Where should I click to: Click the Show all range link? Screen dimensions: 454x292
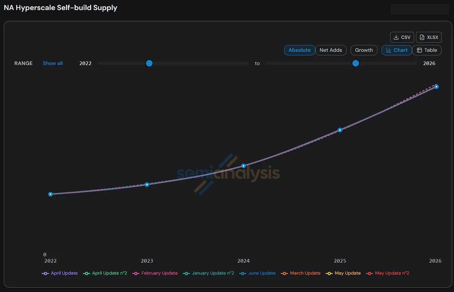53,63
